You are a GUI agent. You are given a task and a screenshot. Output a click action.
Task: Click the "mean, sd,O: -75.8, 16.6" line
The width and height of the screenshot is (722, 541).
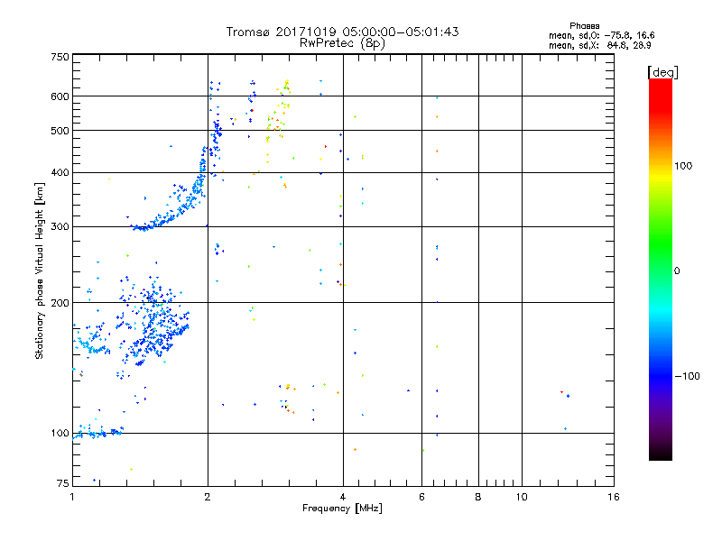[601, 35]
